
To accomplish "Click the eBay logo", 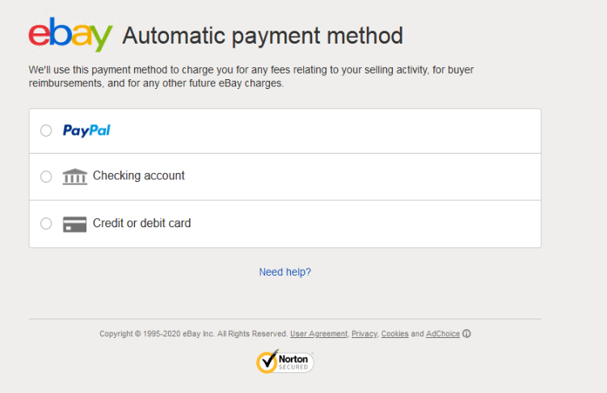I will 70,35.
